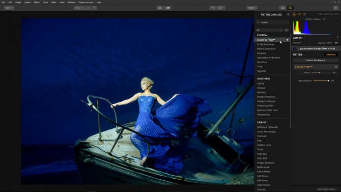Viewport: 341px width, 192px height.
Task: Click the magnifier icon in the search box
Action: pos(259,22)
